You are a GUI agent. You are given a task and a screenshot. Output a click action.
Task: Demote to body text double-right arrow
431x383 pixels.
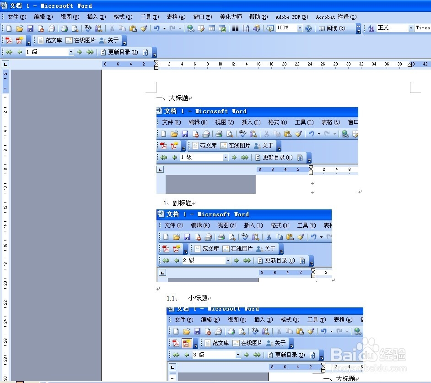pos(90,52)
